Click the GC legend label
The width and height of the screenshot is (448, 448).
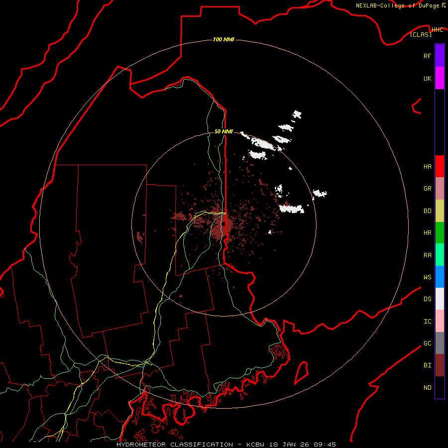428,343
